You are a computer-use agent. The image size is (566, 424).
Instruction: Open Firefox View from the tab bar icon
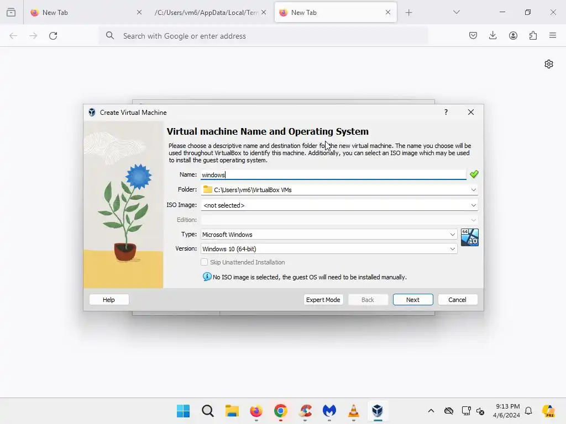[11, 12]
